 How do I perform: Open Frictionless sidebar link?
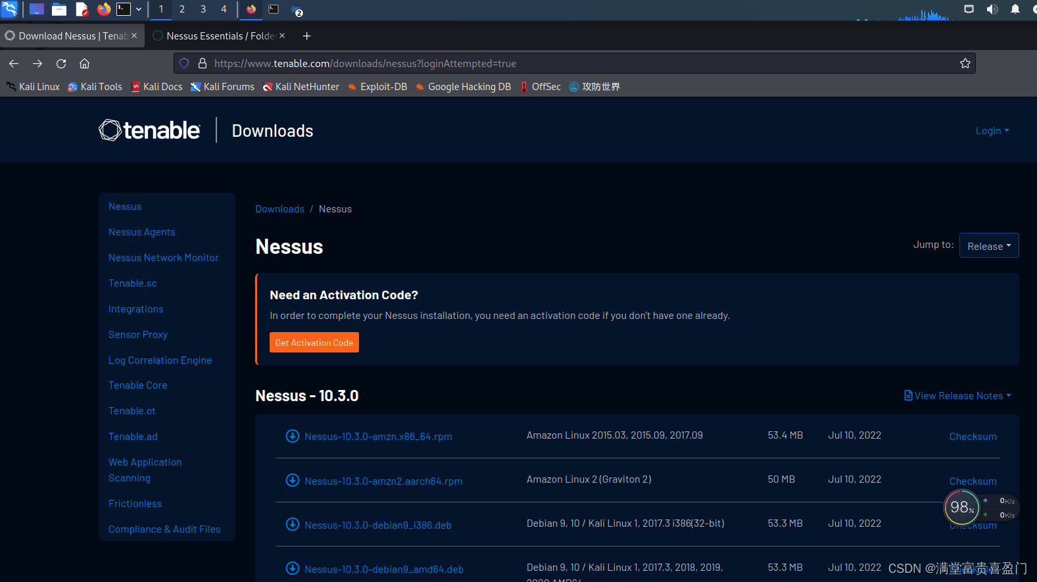click(135, 504)
